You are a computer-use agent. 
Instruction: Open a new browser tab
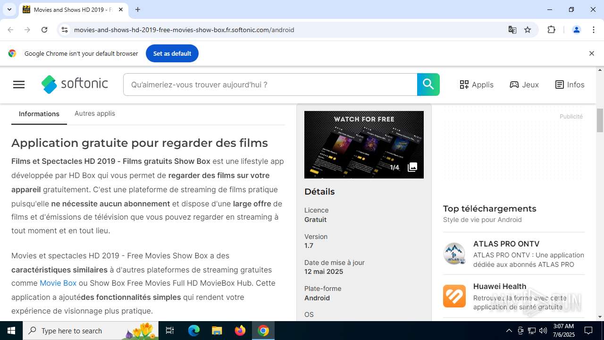pyautogui.click(x=138, y=9)
